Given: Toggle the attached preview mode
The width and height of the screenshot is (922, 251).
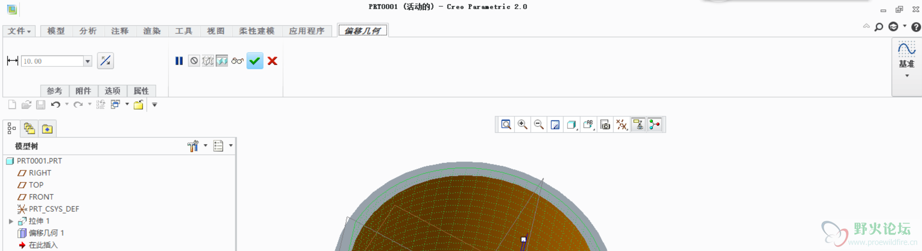Looking at the screenshot, I should click(x=222, y=61).
